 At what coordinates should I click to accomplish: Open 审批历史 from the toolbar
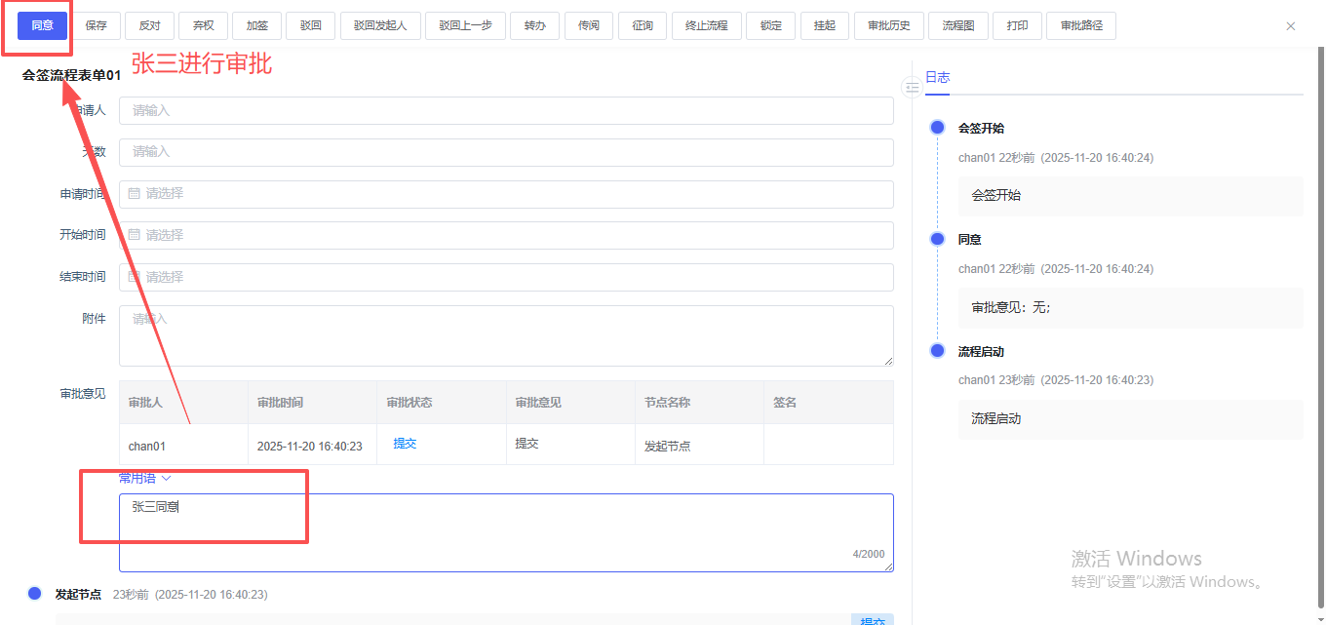pos(888,25)
